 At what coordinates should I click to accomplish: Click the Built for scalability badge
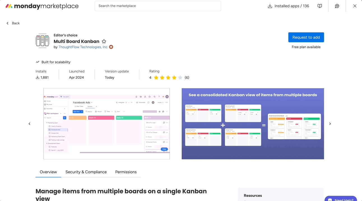pos(53,62)
